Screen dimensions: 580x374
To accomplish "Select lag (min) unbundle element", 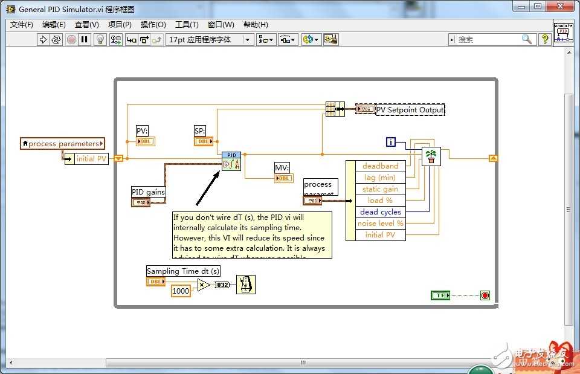I will coord(380,178).
